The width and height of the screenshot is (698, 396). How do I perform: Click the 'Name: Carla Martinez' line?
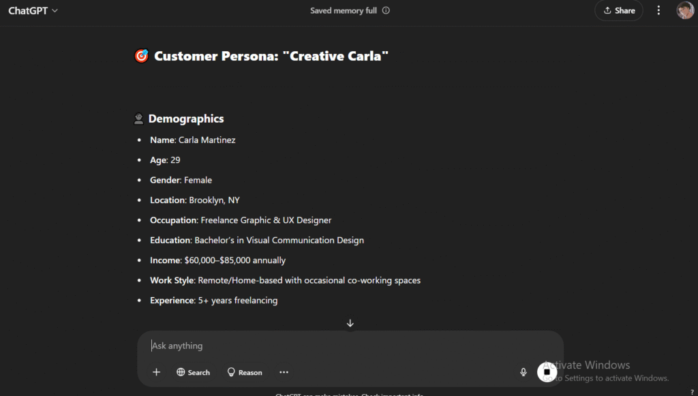[x=193, y=140]
